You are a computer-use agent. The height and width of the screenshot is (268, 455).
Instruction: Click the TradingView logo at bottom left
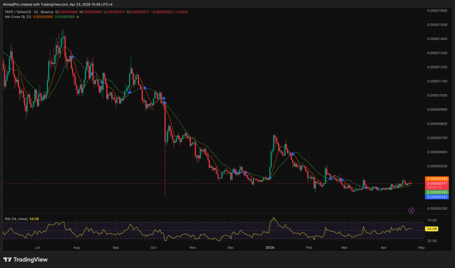(x=26, y=260)
